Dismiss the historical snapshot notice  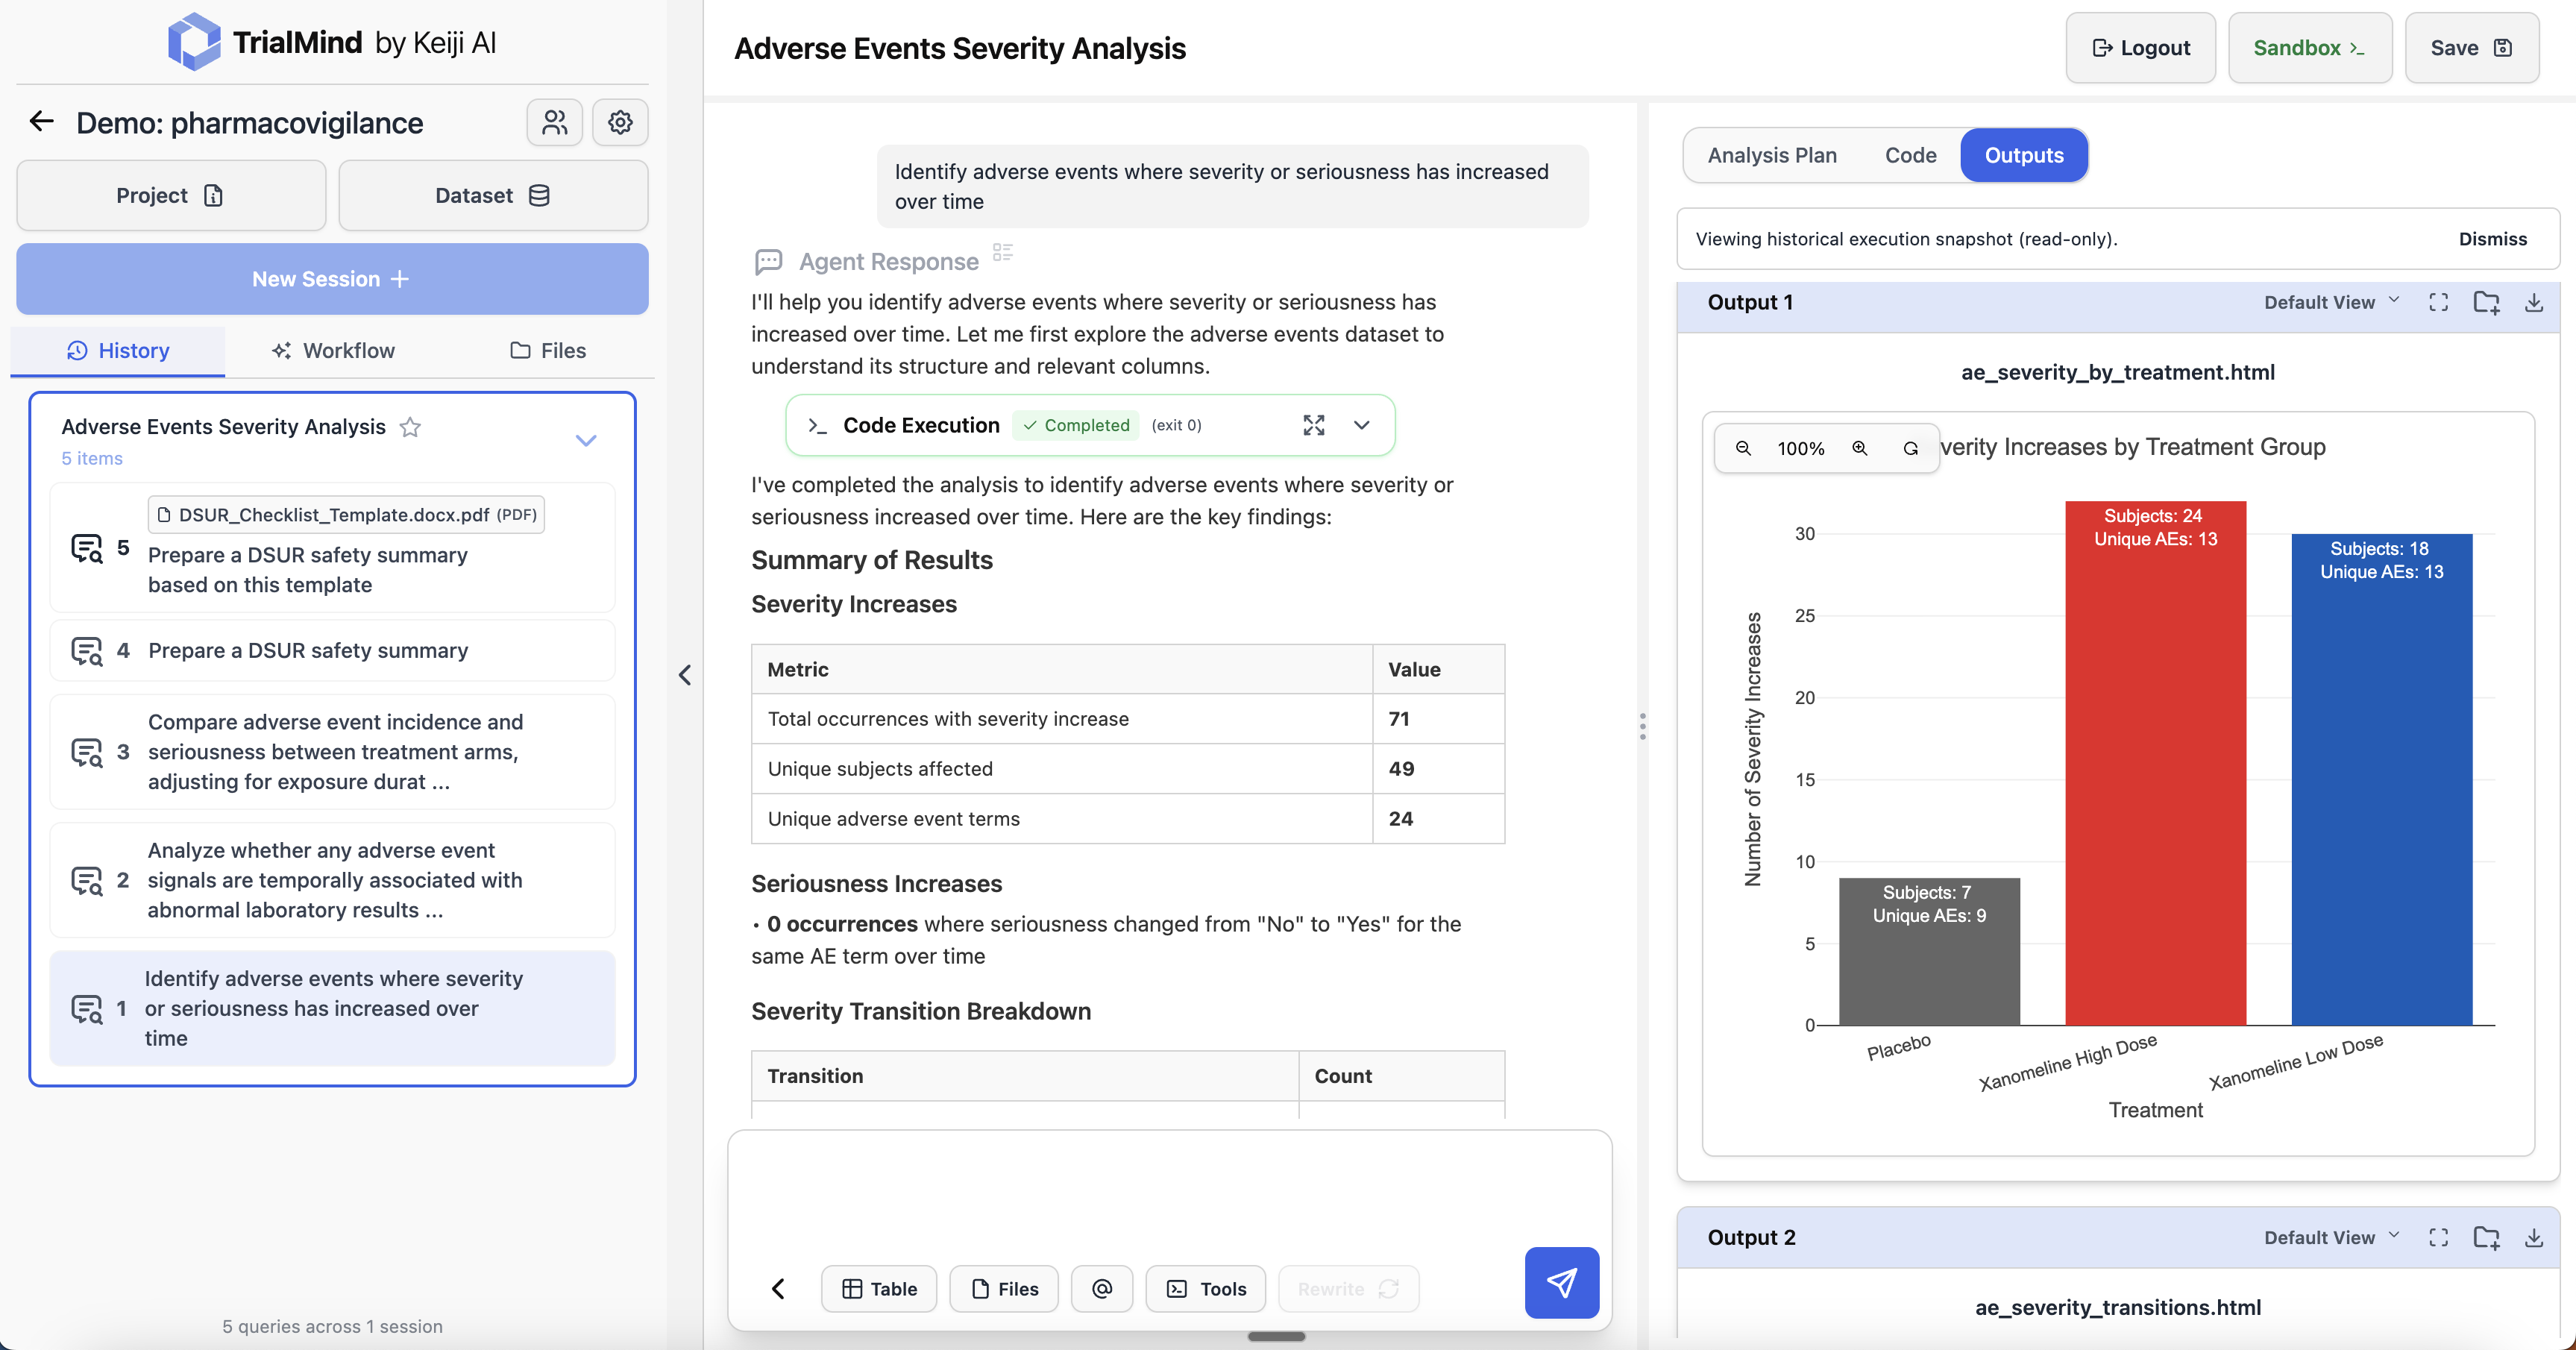pos(2492,239)
